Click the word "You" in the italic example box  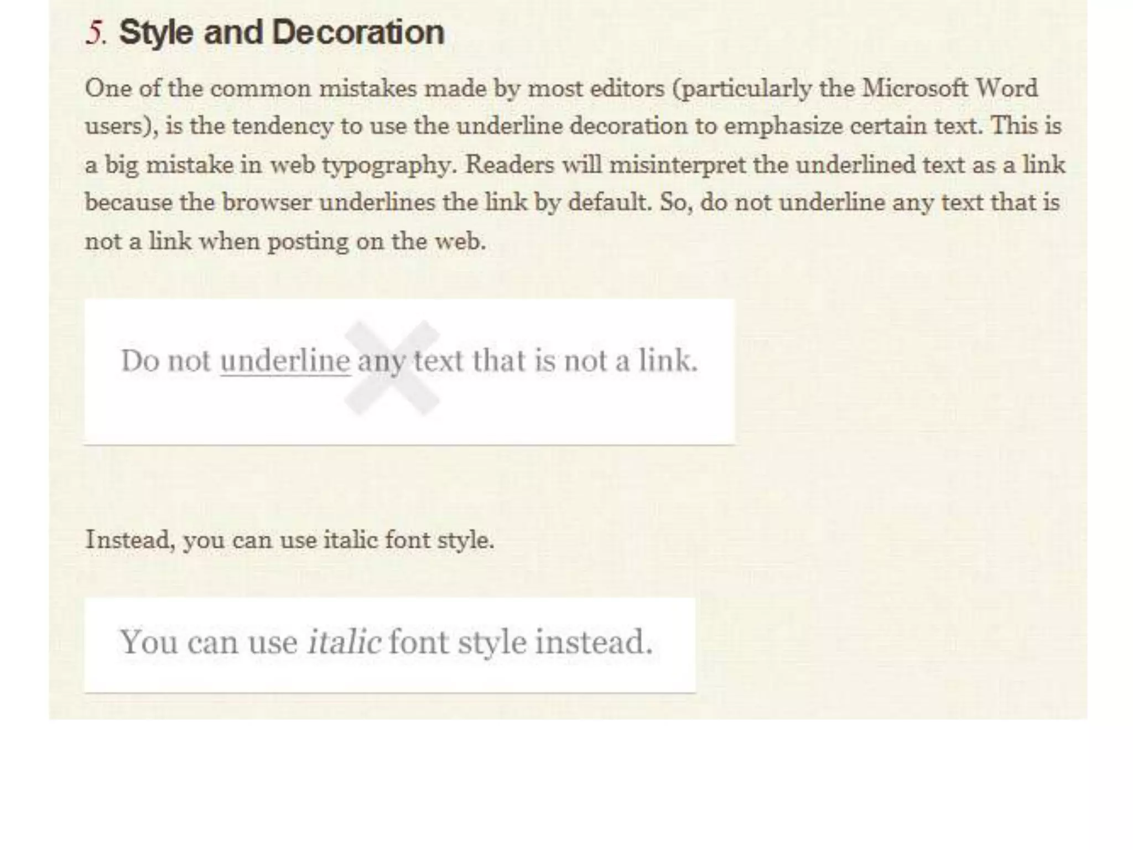click(148, 642)
